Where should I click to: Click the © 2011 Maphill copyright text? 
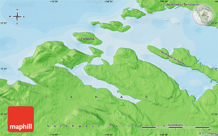coord(208,133)
